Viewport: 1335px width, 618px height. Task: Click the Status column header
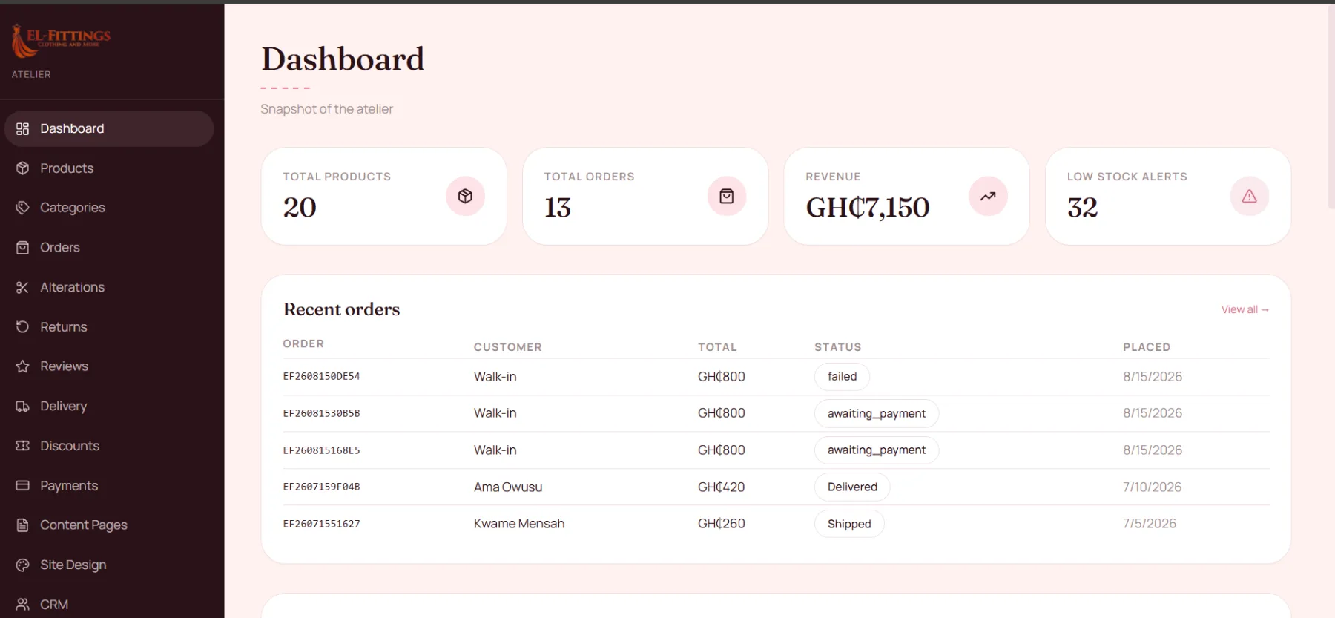[837, 347]
